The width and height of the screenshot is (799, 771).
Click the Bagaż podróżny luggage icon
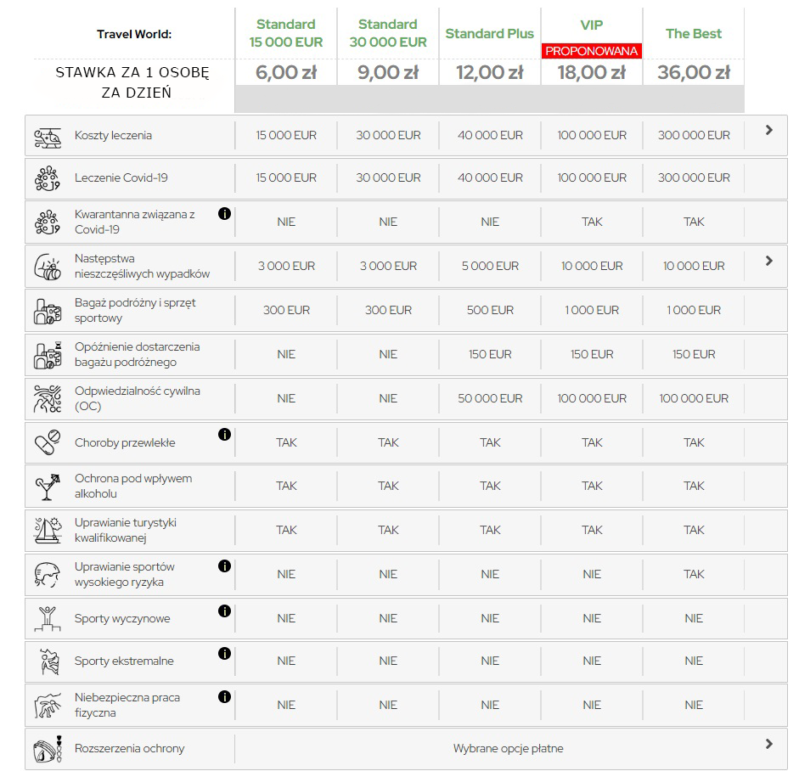click(x=48, y=312)
